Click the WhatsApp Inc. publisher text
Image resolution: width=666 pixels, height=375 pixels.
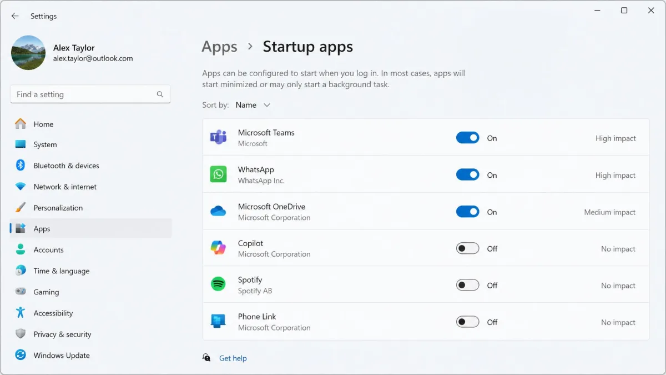coord(261,181)
